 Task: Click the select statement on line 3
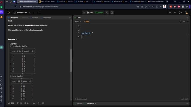tap(87, 33)
